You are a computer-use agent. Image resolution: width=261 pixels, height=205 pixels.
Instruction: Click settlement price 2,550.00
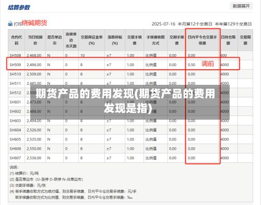(x=34, y=149)
